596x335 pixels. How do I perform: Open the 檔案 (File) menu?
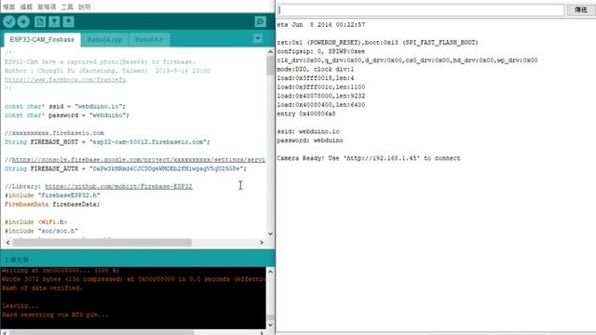click(8, 7)
